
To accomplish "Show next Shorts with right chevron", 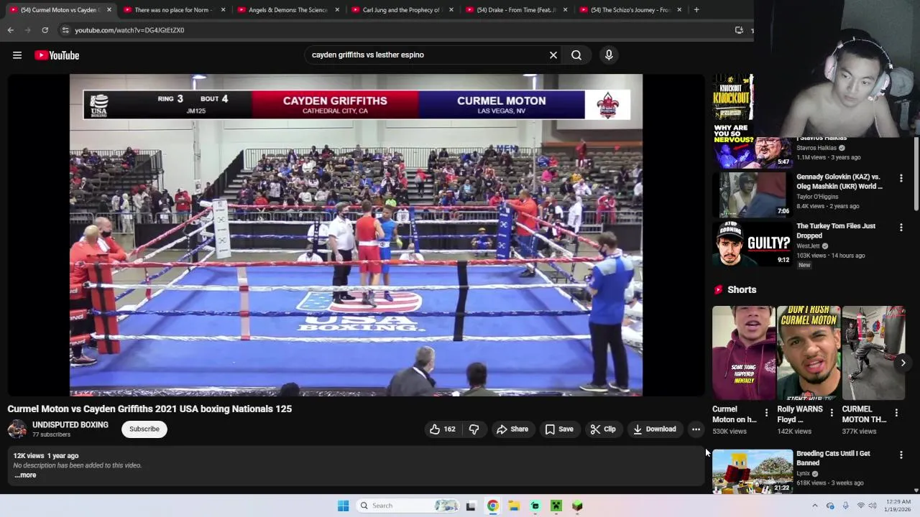I will pyautogui.click(x=903, y=363).
